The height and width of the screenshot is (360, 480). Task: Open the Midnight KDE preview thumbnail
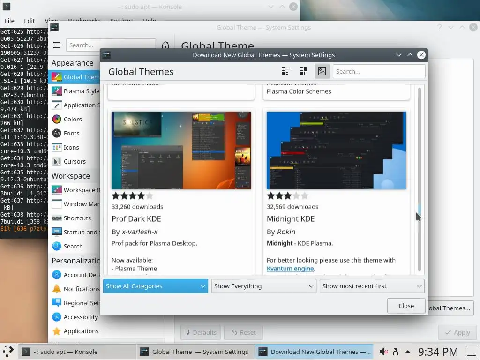click(336, 150)
